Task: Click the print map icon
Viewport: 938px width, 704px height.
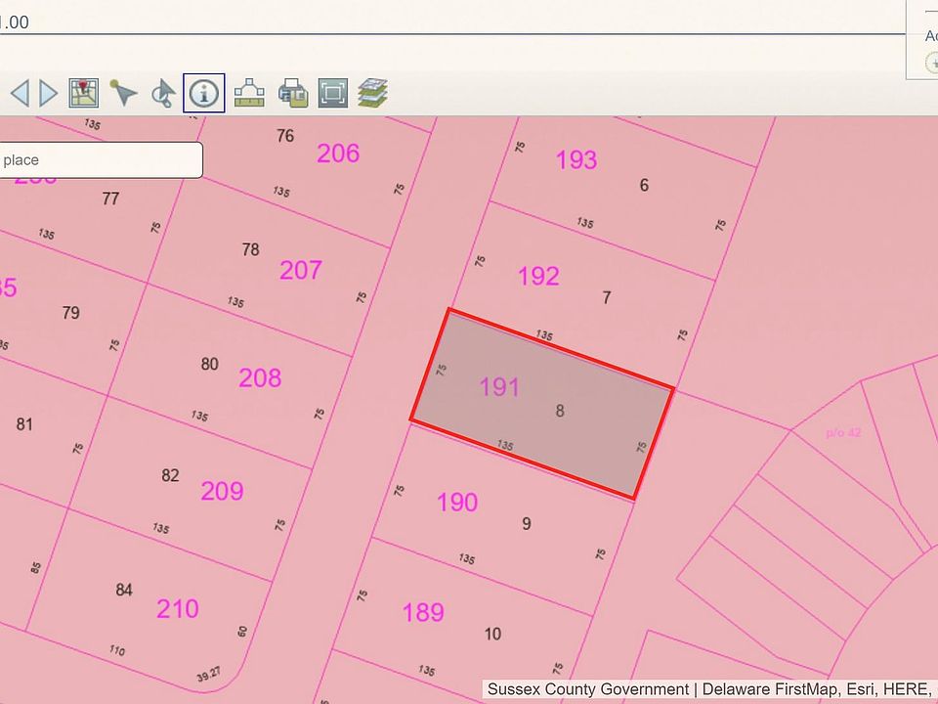Action: coord(292,93)
